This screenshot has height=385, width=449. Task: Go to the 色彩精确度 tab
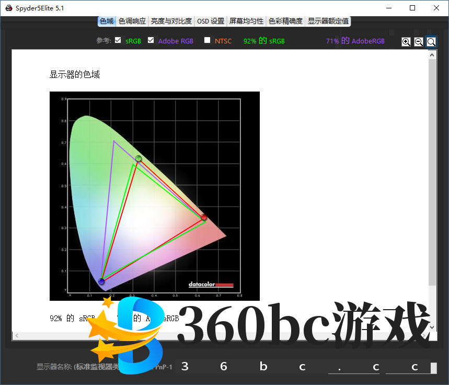(285, 21)
